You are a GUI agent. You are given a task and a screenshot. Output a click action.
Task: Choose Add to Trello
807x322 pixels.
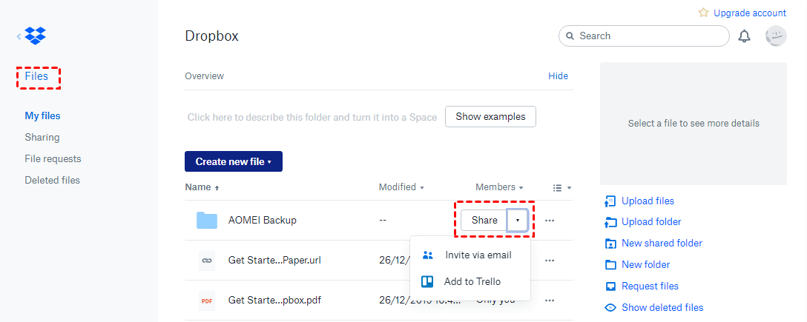pyautogui.click(x=470, y=281)
